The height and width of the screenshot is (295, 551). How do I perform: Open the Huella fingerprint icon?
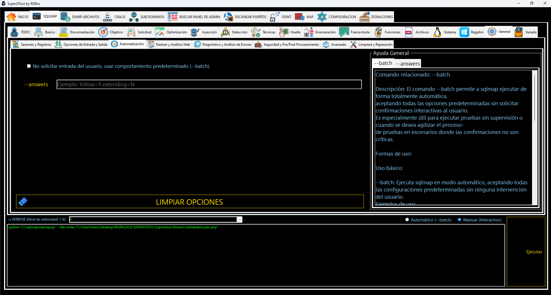[284, 32]
